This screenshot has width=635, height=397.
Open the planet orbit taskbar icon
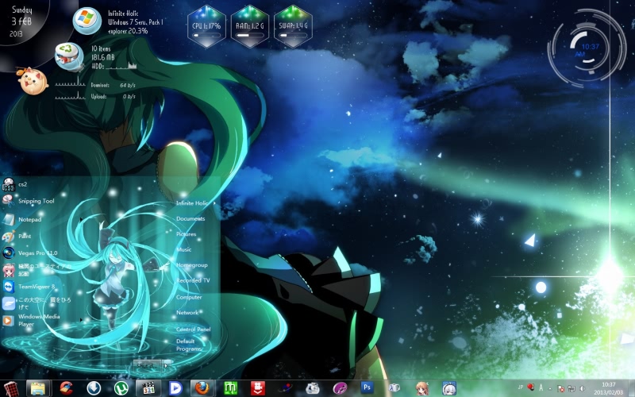[x=286, y=388]
